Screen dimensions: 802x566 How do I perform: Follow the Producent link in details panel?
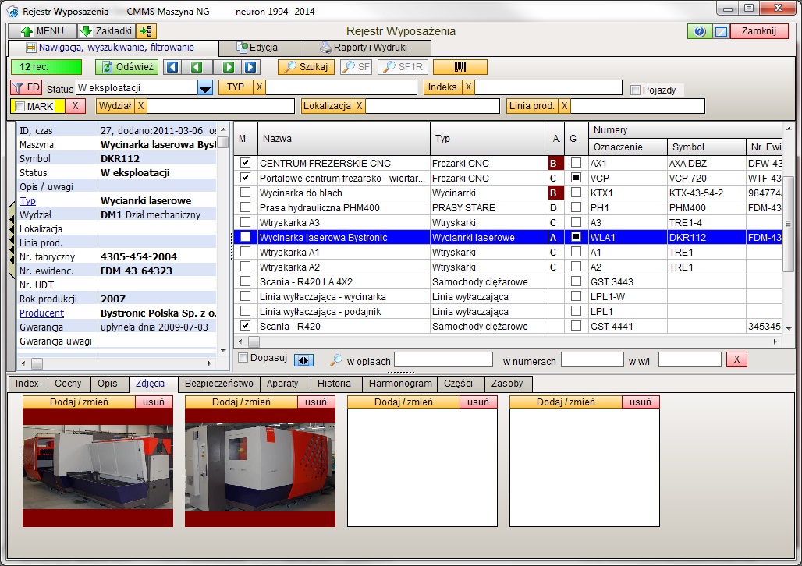[41, 313]
